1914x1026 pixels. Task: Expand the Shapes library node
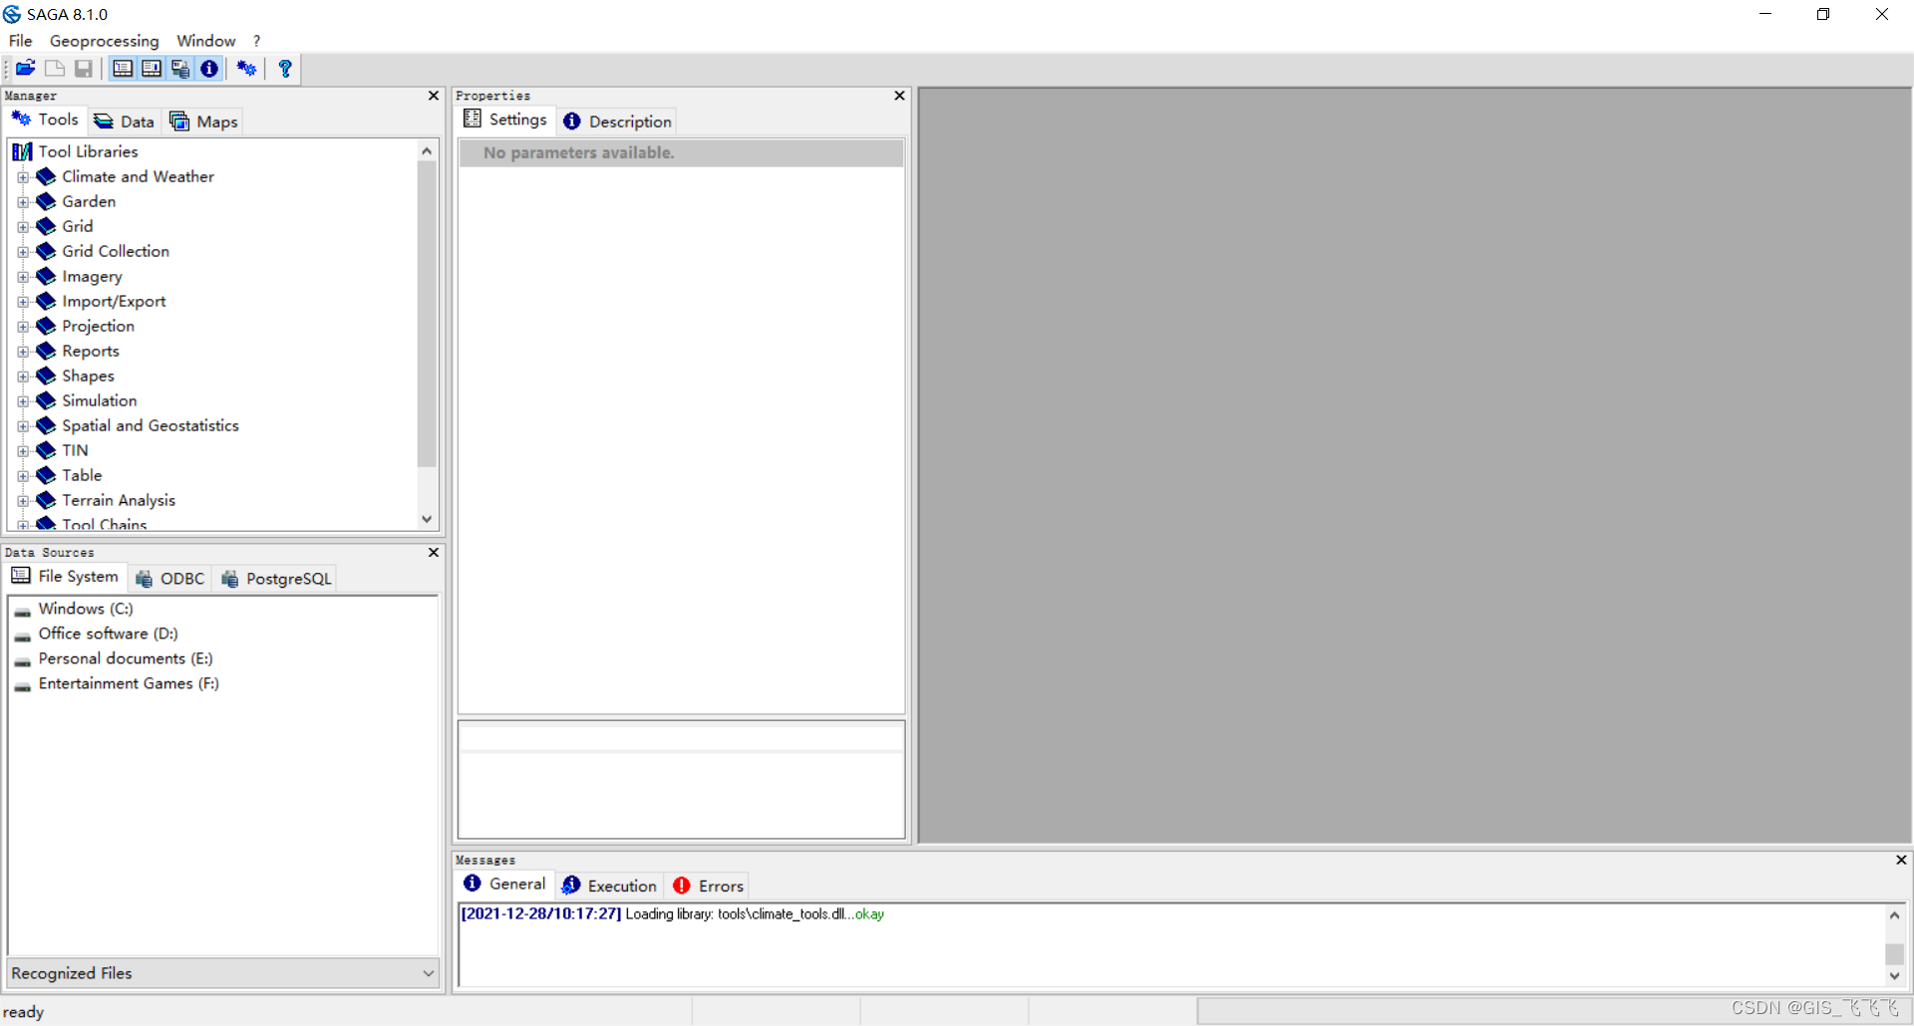pos(23,377)
